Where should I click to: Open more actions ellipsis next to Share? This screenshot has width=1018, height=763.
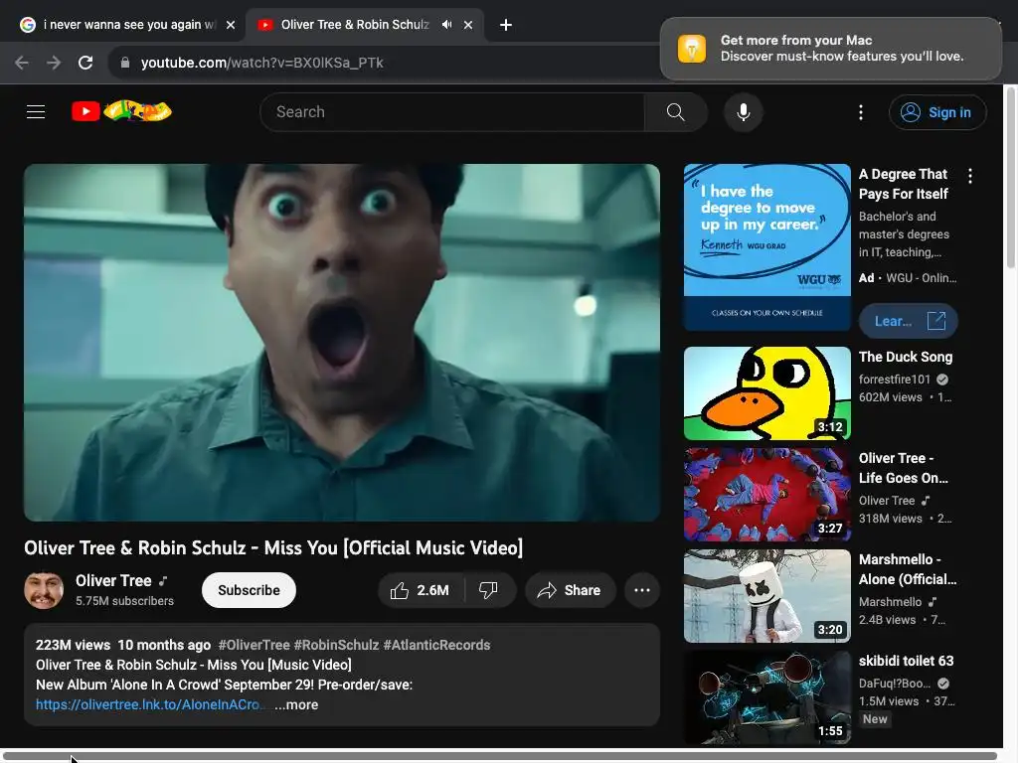click(642, 590)
